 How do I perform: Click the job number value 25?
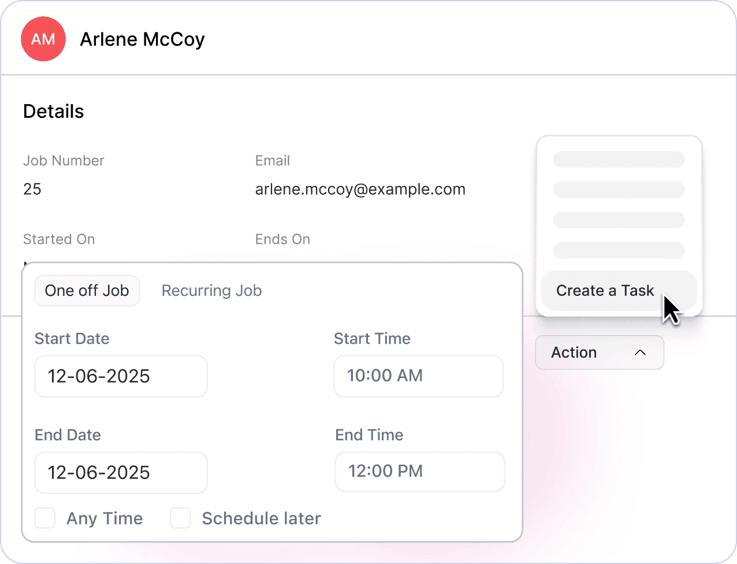[32, 190]
